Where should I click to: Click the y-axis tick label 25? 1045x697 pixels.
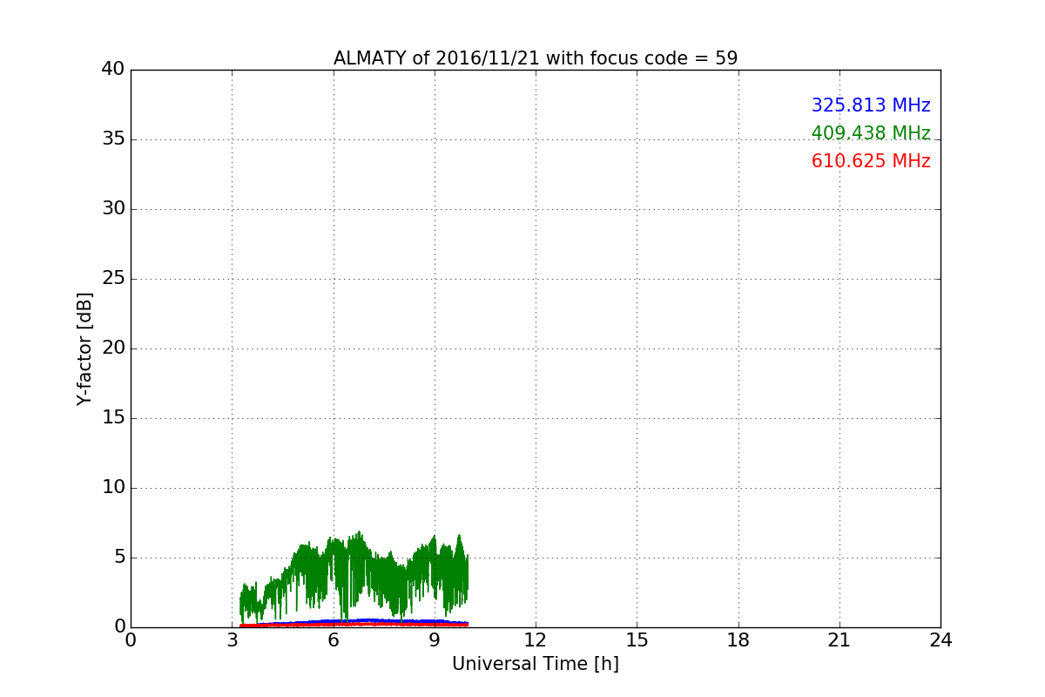click(113, 279)
